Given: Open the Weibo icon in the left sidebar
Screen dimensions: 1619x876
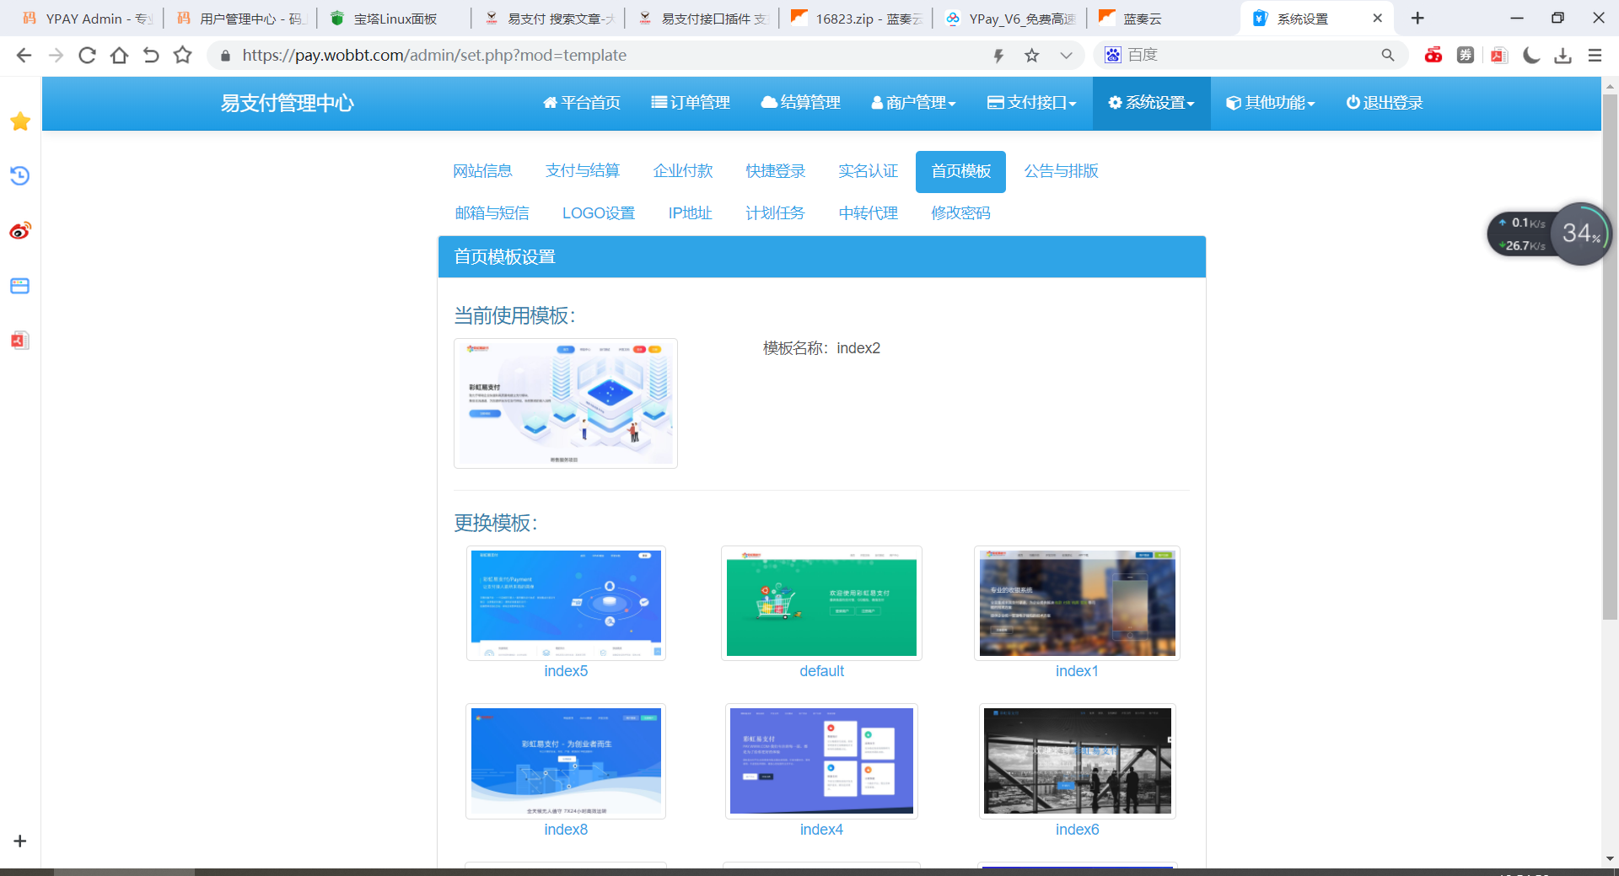Looking at the screenshot, I should 20,229.
